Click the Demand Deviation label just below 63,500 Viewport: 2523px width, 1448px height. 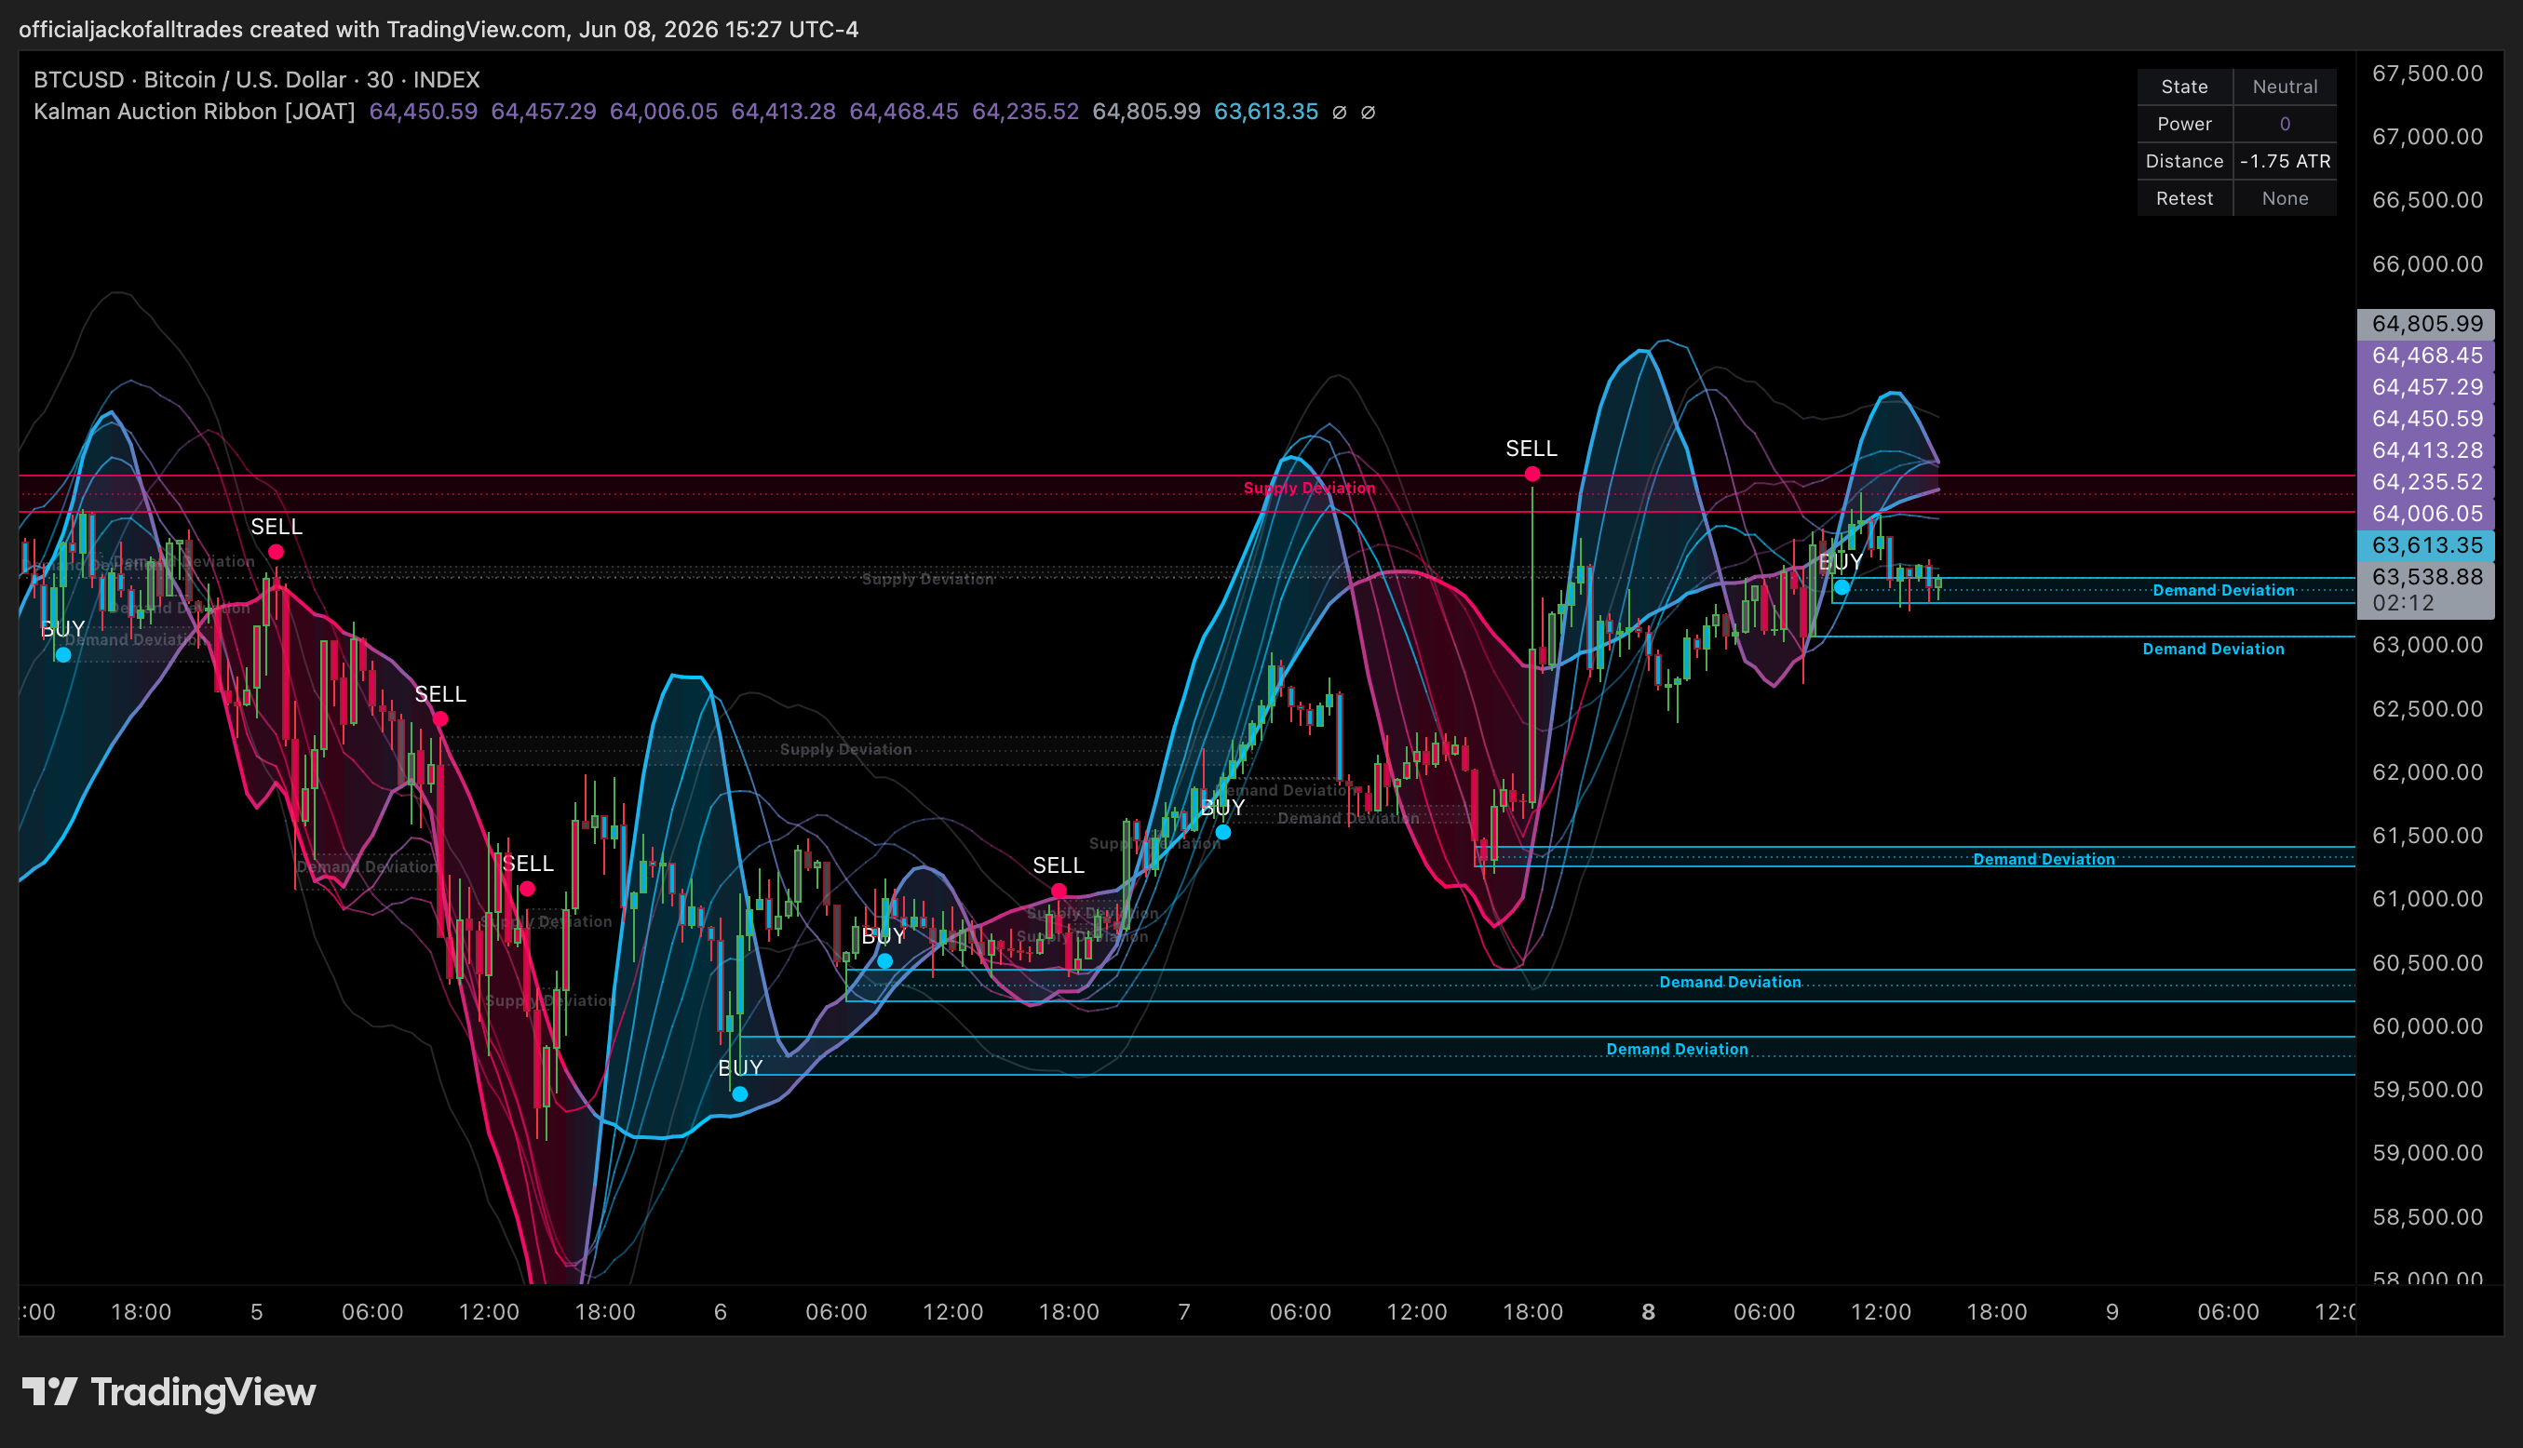pos(2223,590)
